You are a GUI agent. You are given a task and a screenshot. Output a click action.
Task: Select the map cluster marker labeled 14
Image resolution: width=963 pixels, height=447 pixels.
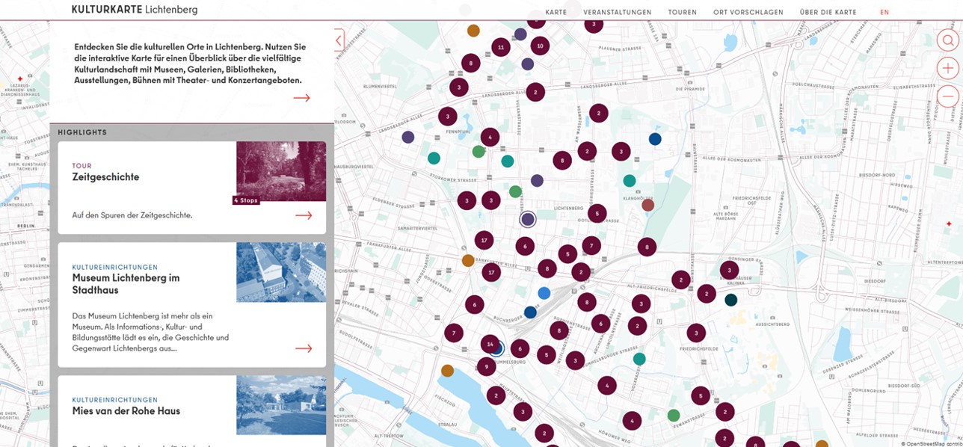(x=490, y=344)
